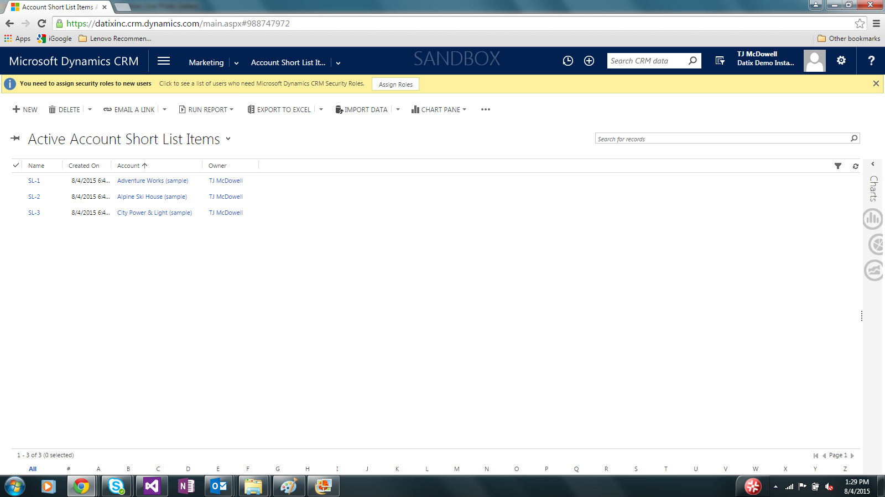Start search with records search magnifier
The image size is (885, 497).
tap(854, 139)
